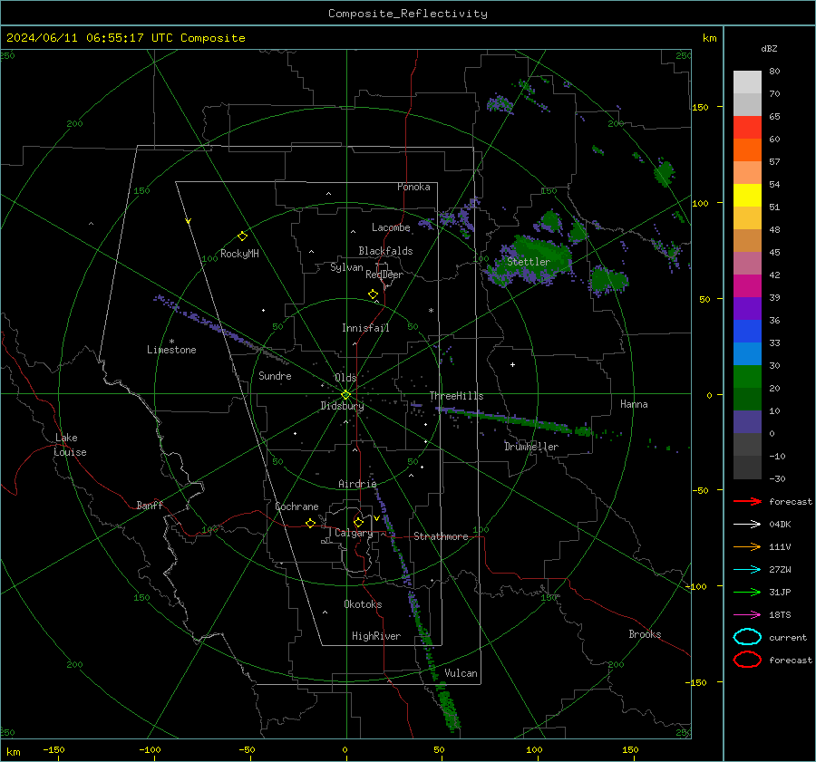This screenshot has height=762, width=816.
Task: Click the Banff label on the map
Action: 150,506
